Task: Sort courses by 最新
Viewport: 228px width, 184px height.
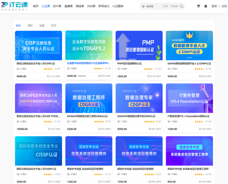Action: click(x=30, y=25)
